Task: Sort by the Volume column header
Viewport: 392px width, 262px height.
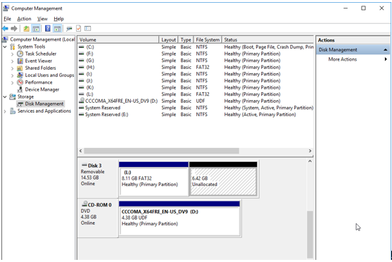Action: pyautogui.click(x=118, y=39)
